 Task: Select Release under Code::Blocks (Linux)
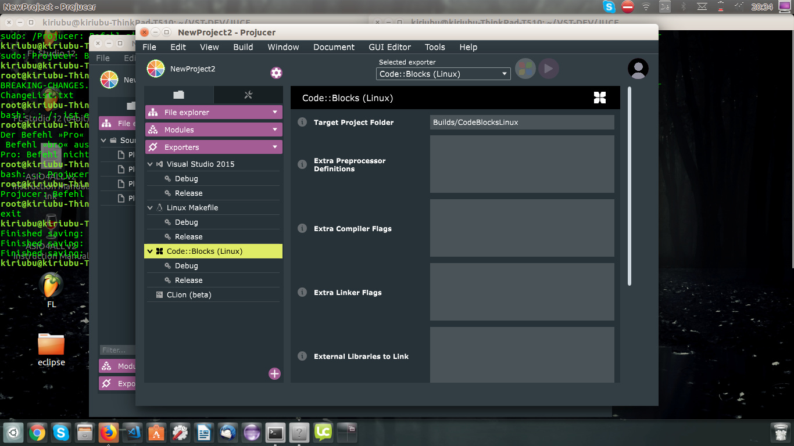[x=188, y=280]
